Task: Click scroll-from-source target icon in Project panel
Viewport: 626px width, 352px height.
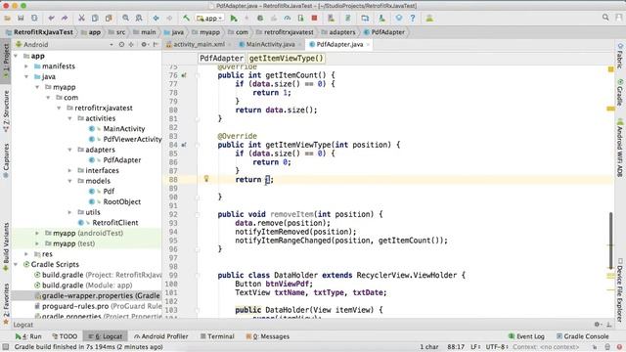Action: pyautogui.click(x=121, y=44)
